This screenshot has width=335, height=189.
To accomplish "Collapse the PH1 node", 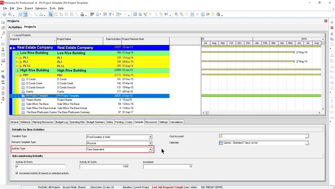I will (17, 75).
